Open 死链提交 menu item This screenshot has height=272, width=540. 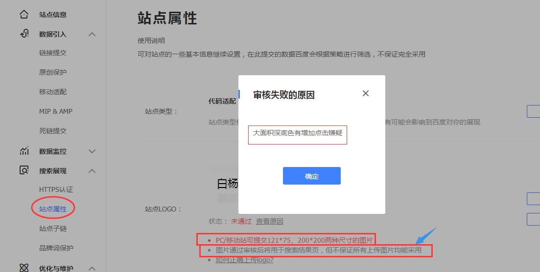(53, 131)
